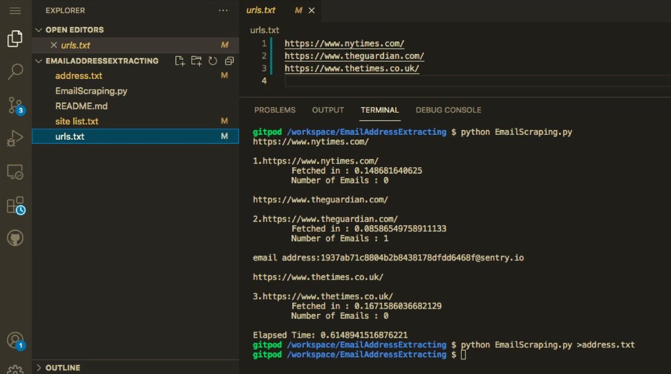Click 'Fetched in : 0.148681640625' in terminal

[357, 171]
